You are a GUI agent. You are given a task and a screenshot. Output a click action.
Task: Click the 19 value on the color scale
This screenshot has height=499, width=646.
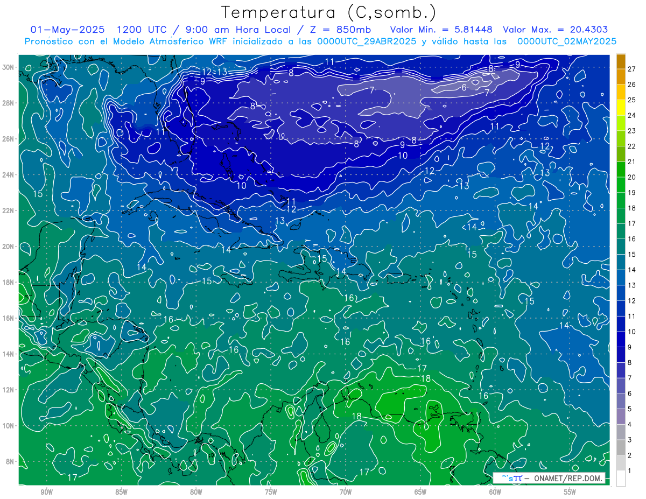[631, 193]
